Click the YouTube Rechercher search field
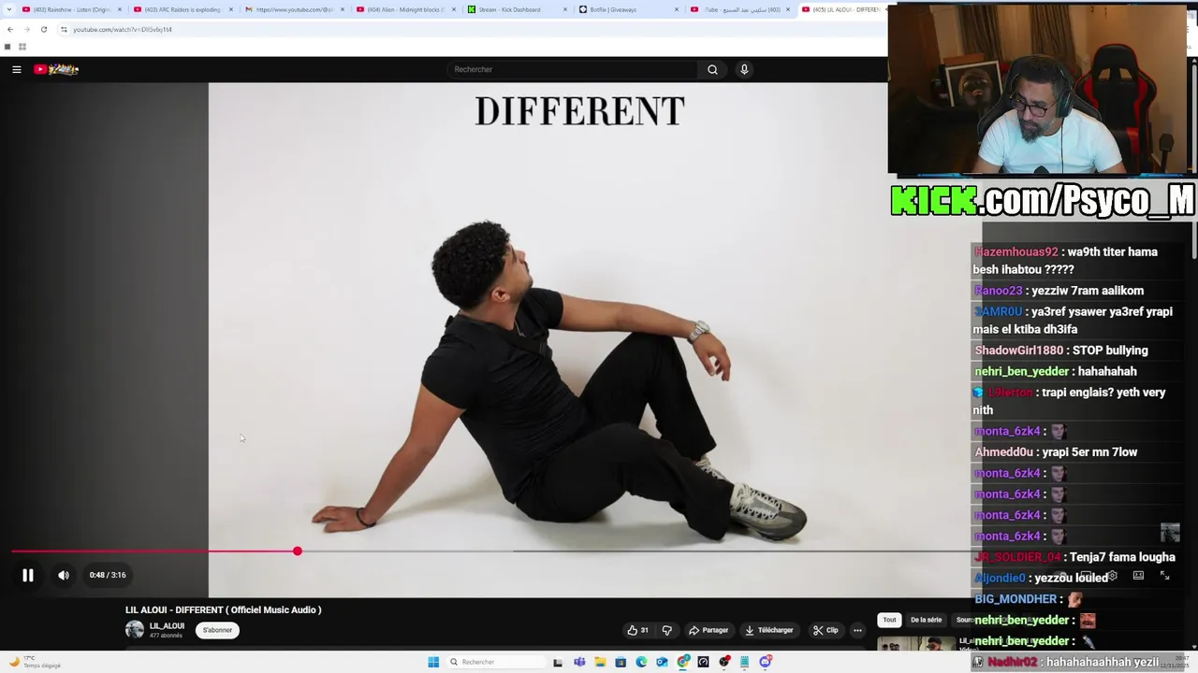The image size is (1198, 673). coord(573,69)
